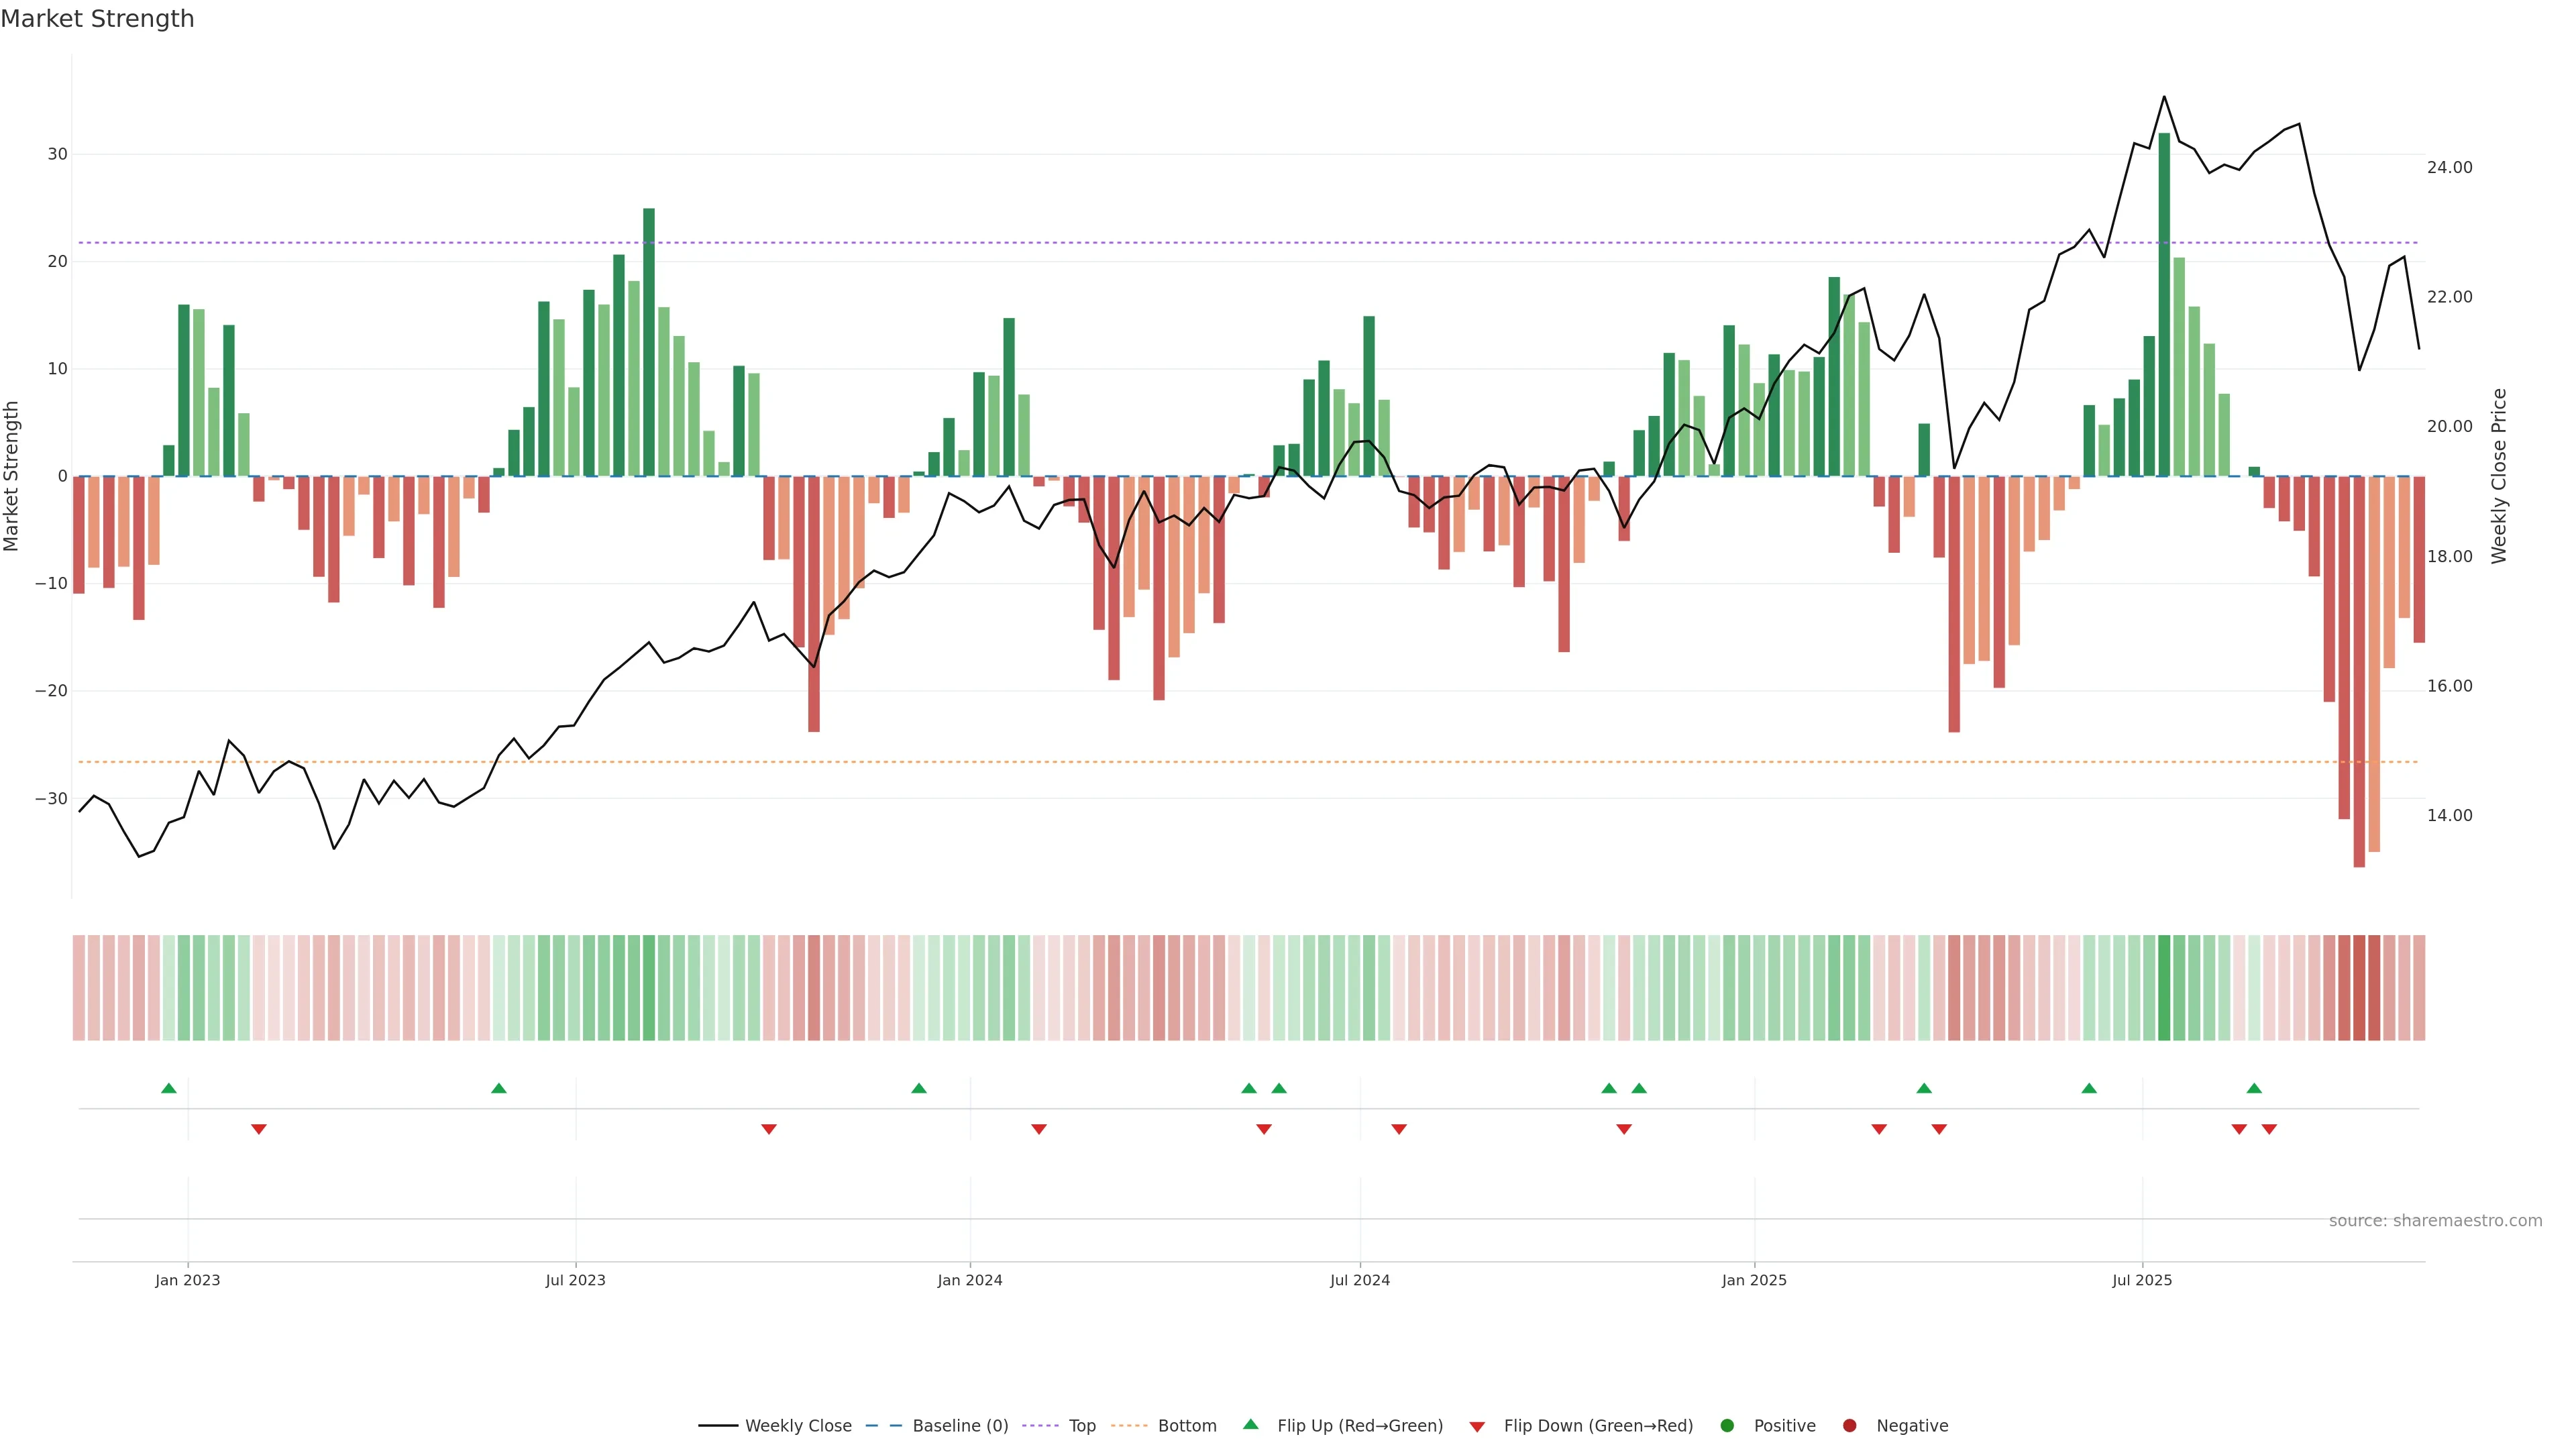The width and height of the screenshot is (2576, 1449).
Task: Click the last green flip-up triangle marker
Action: [x=2254, y=1088]
